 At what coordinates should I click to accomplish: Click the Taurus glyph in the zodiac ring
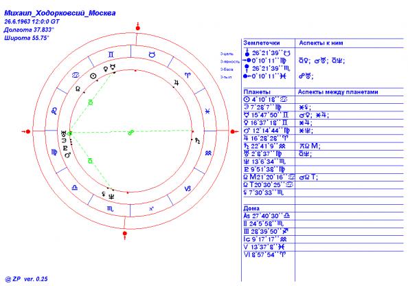click(152, 55)
